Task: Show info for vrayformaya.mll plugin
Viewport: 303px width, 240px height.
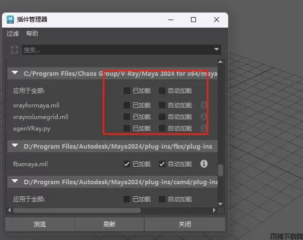Action: point(204,105)
